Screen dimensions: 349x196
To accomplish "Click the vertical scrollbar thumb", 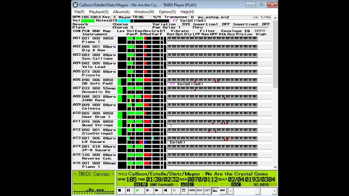I will point(275,54).
